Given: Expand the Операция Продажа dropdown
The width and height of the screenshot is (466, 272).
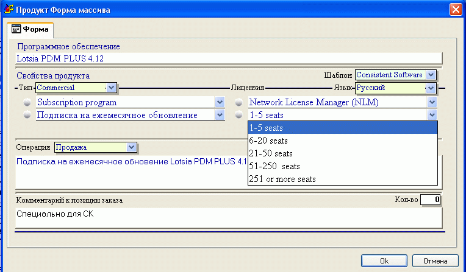Looking at the screenshot, I should point(131,147).
